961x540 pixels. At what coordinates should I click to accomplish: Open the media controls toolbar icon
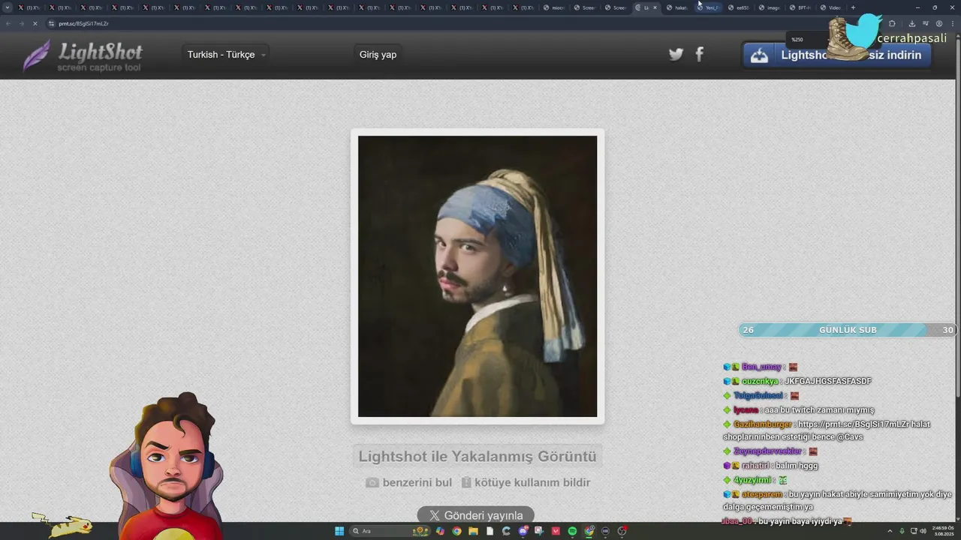(925, 23)
